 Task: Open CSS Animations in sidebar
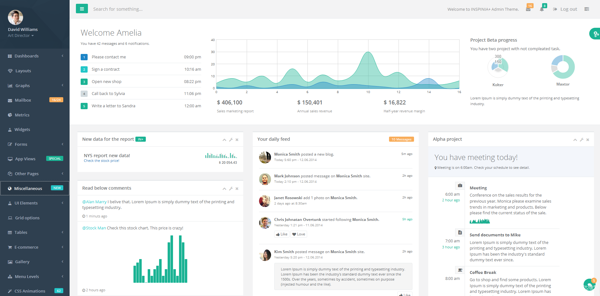tap(35, 291)
